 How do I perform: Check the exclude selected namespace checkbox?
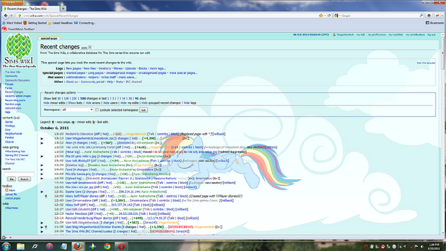click(97, 110)
